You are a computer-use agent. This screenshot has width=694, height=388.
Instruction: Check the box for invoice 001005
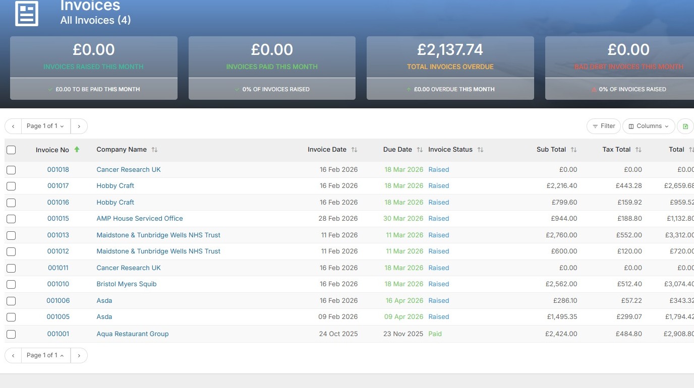point(11,317)
